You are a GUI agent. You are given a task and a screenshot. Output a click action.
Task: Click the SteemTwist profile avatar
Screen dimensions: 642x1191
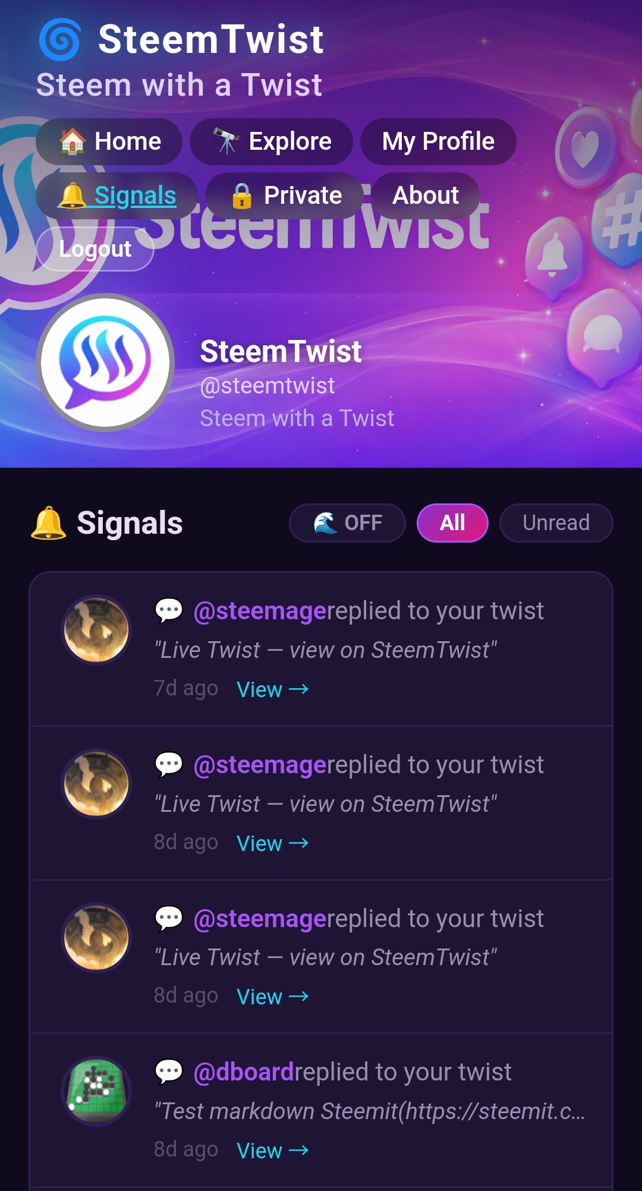pos(105,362)
